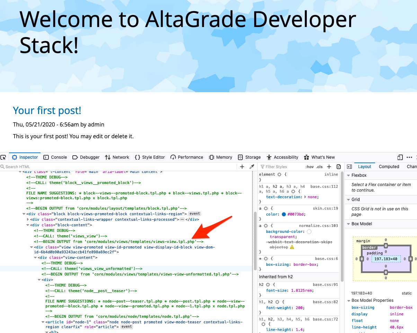Switch to Style Editor tab
The width and height of the screenshot is (417, 333).
pos(150,157)
